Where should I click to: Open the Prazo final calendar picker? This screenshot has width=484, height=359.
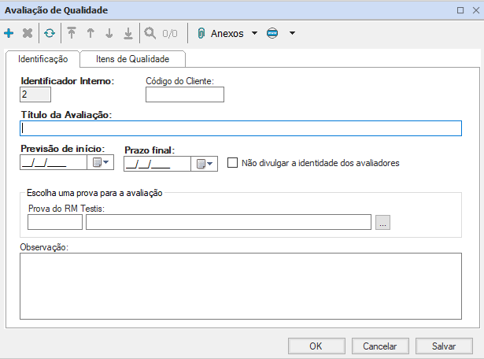204,164
